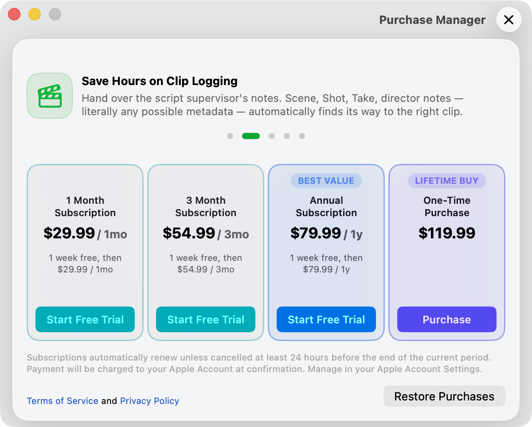Image resolution: width=532 pixels, height=427 pixels.
Task: Click the $119.99 price
Action: [447, 233]
